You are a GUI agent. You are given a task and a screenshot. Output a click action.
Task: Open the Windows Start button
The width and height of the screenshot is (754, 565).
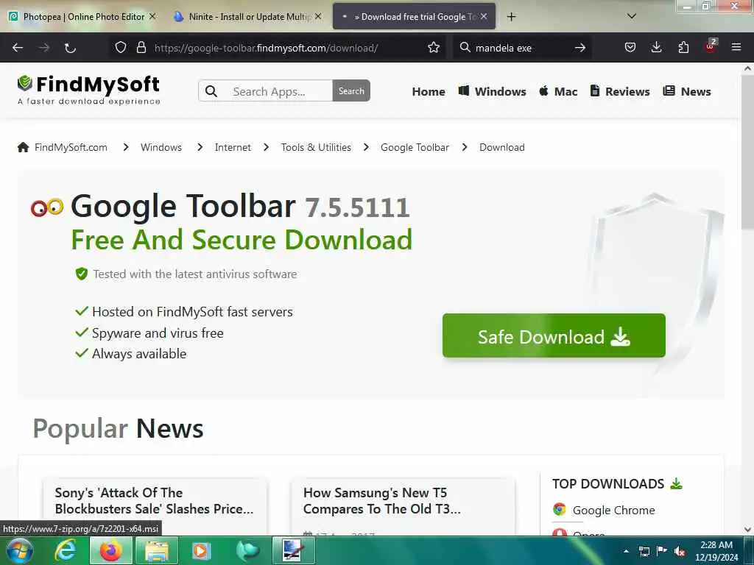click(20, 550)
